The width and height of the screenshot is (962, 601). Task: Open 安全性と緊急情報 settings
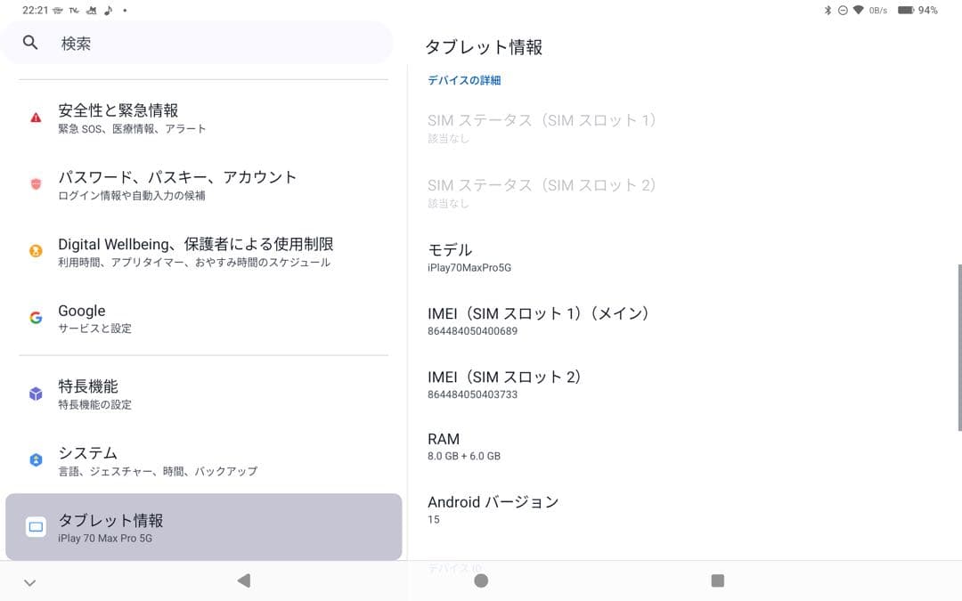tap(204, 118)
